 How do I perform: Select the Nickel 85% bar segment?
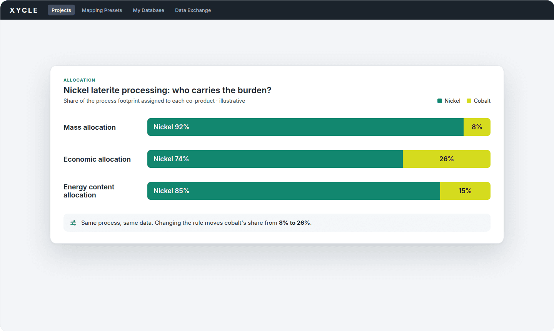click(x=294, y=191)
